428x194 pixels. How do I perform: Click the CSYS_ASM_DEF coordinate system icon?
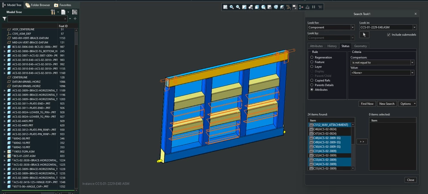(9, 33)
